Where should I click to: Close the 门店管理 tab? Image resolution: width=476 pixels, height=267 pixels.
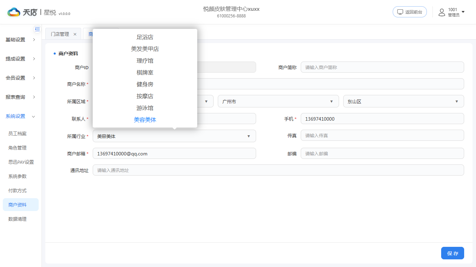tap(75, 34)
